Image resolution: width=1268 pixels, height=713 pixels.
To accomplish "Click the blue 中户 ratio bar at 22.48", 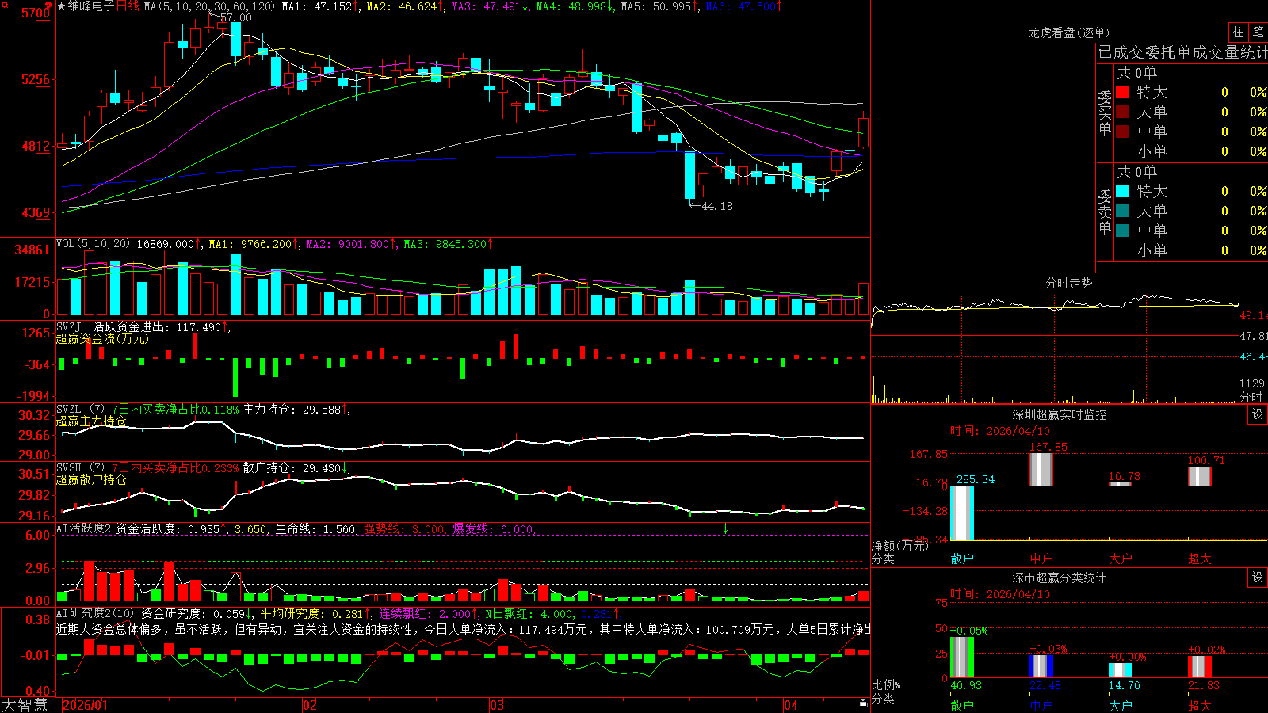I will [x=1041, y=666].
